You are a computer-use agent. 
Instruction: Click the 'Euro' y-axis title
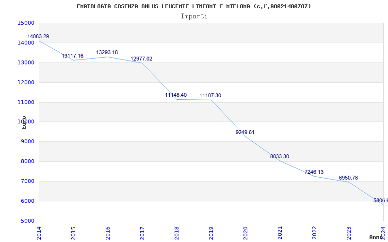pos(24,122)
